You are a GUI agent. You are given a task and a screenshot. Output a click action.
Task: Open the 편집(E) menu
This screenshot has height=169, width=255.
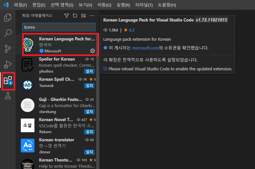pos(39,5)
